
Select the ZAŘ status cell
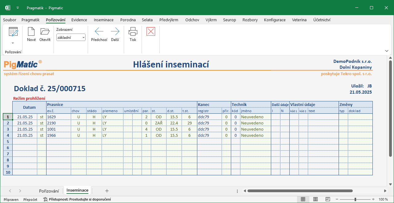point(159,123)
